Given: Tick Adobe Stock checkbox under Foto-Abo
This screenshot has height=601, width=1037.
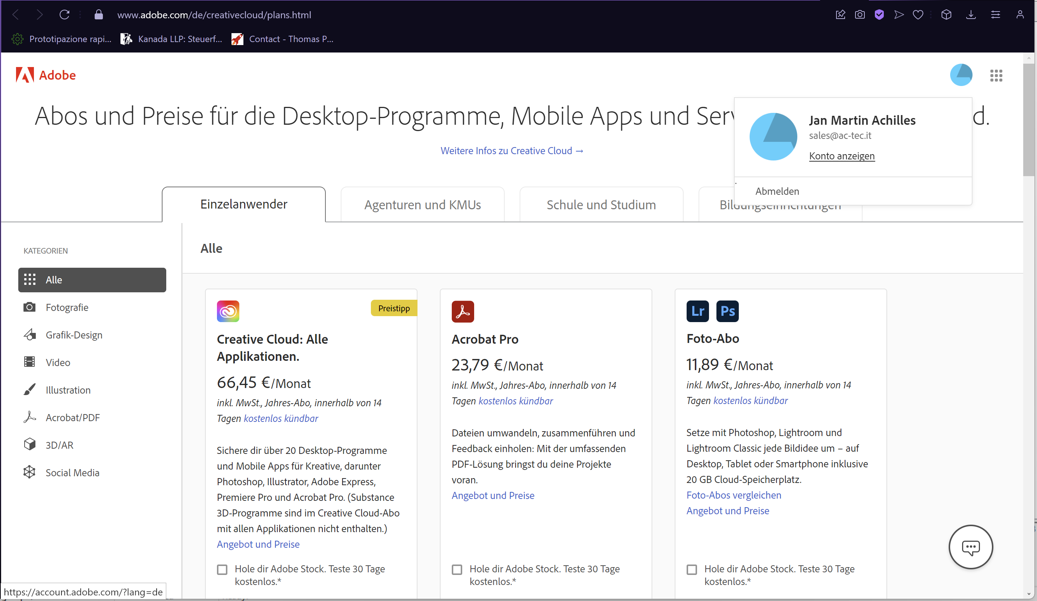Looking at the screenshot, I should 692,569.
